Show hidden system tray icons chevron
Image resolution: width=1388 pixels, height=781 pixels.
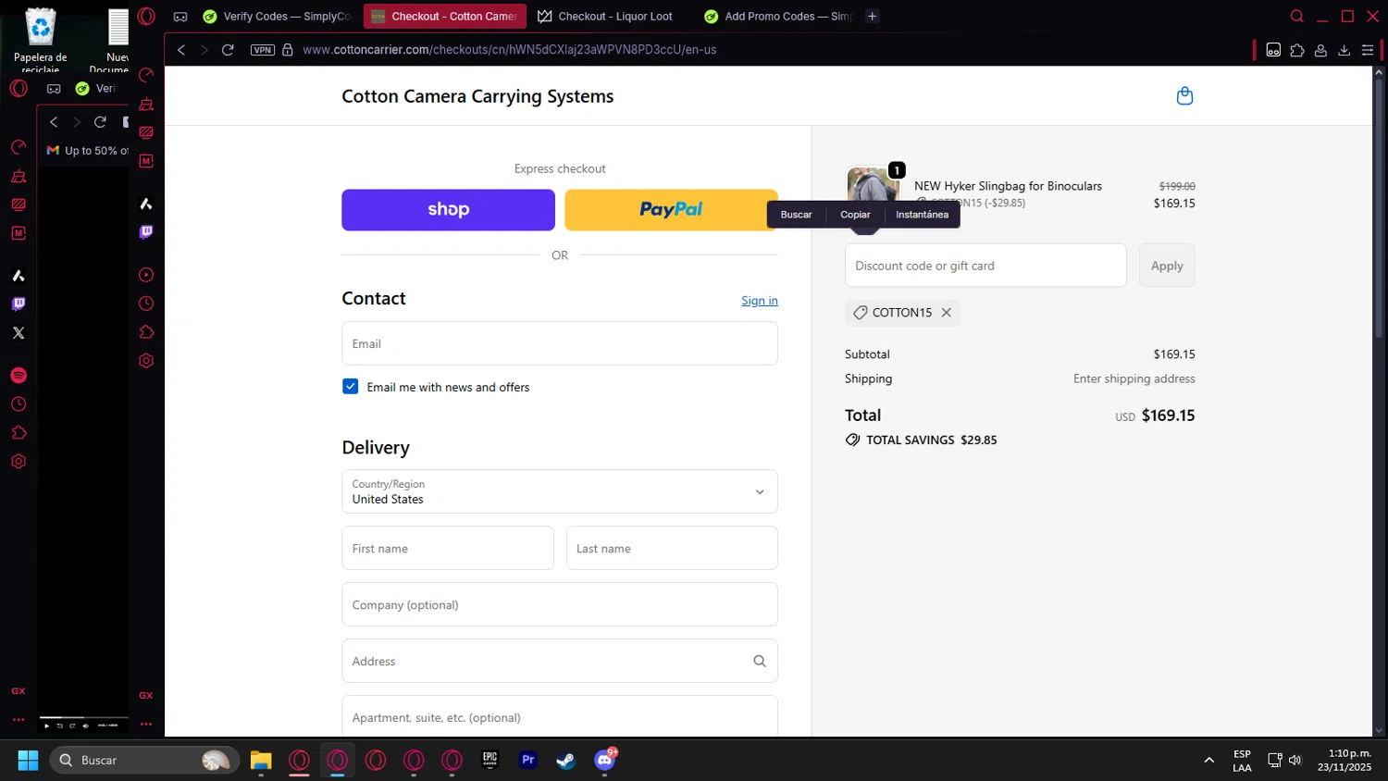1208,760
